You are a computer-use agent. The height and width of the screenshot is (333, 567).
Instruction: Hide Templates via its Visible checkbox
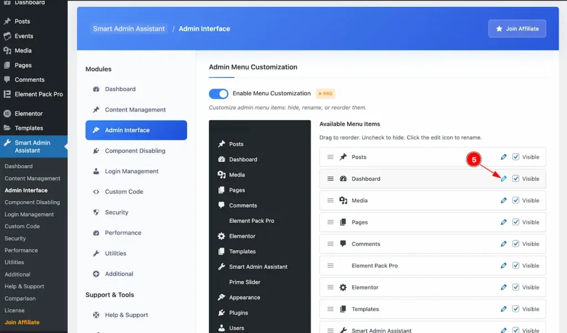[516, 309]
